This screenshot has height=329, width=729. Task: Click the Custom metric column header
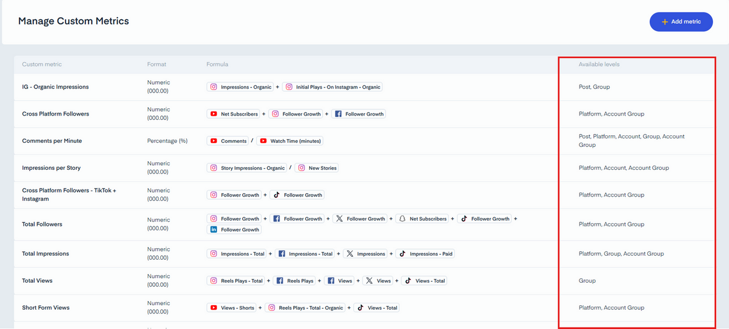42,65
